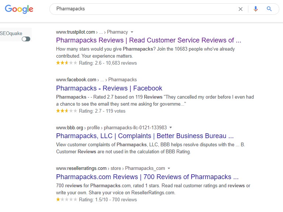Open the Trustpilot Pharmapacks Reviews link
283x212 pixels.
tap(148, 40)
